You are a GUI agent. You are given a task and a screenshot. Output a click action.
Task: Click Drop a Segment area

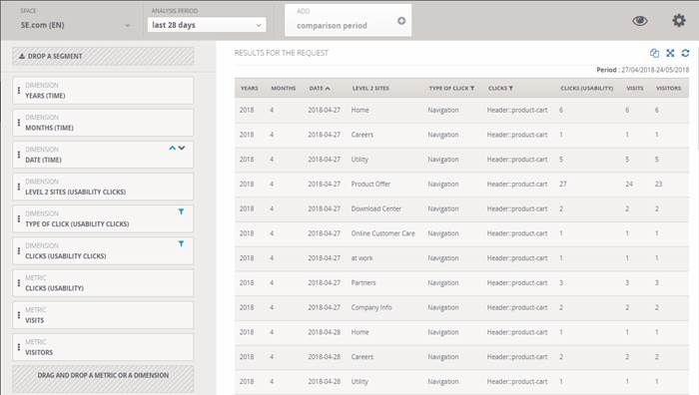(x=103, y=56)
